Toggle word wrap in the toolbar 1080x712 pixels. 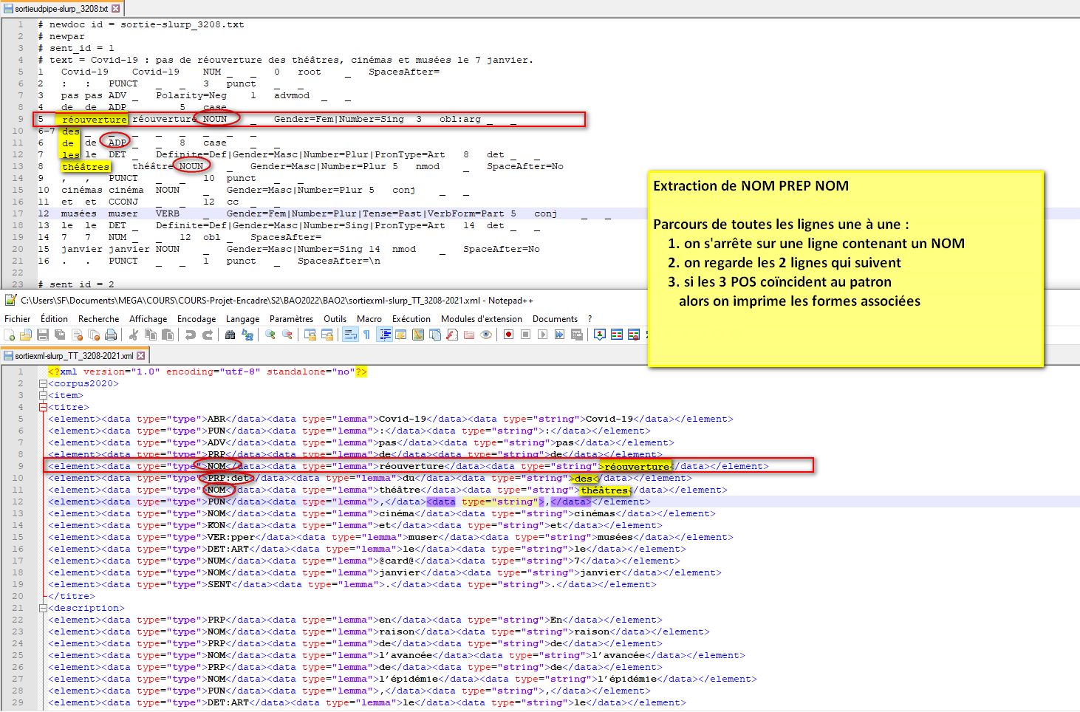pyautogui.click(x=351, y=335)
